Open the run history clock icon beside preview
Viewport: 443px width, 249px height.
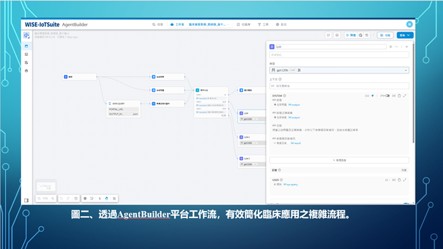point(360,35)
